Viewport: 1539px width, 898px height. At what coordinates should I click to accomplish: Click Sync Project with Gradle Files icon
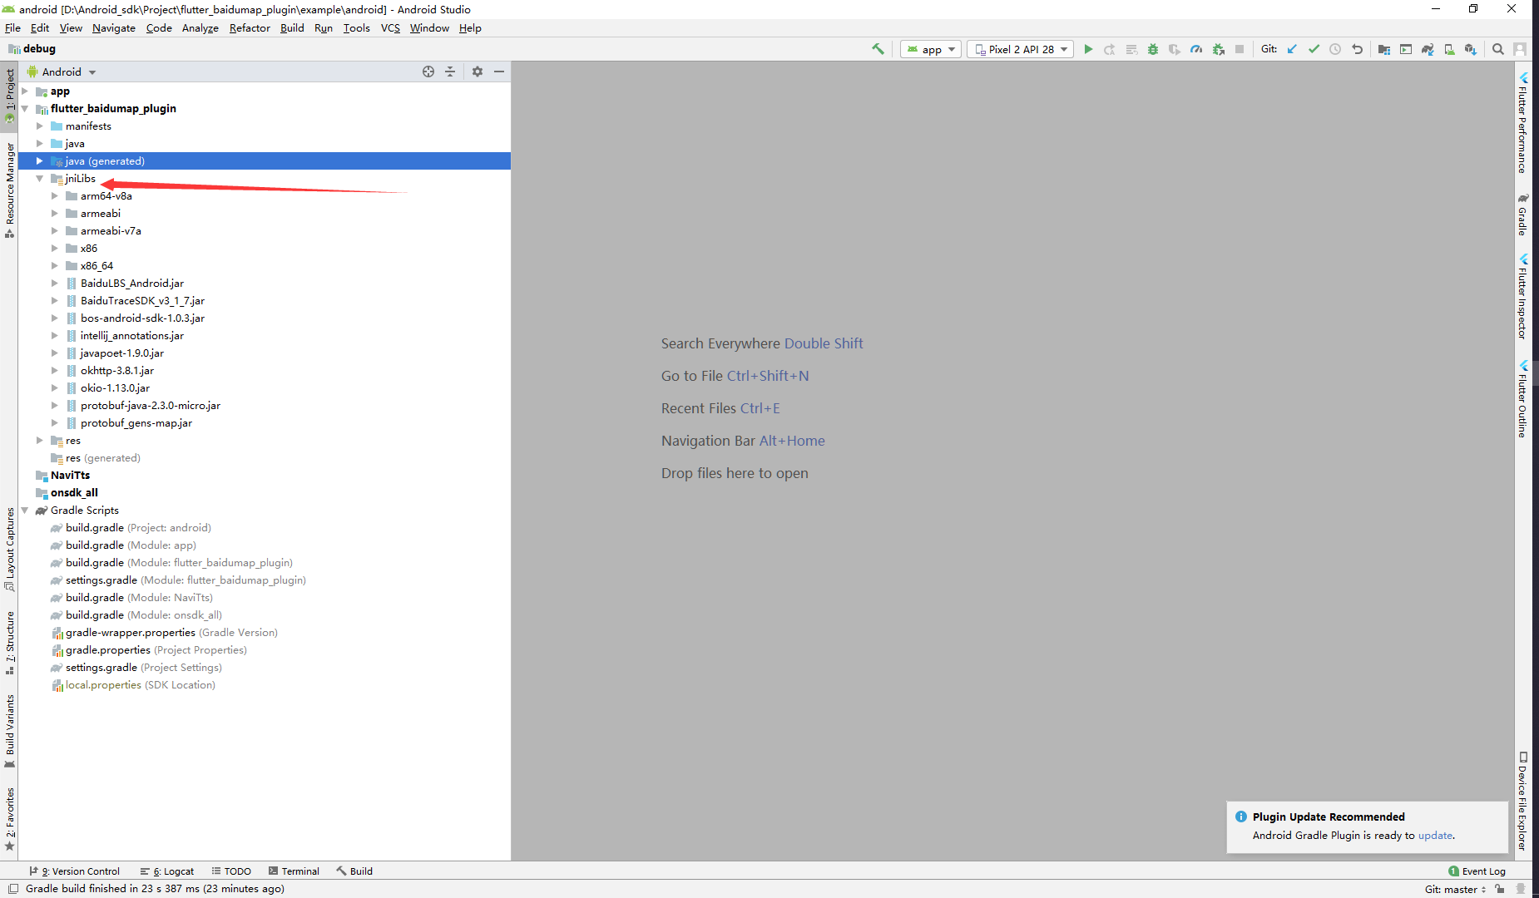pos(1428,49)
